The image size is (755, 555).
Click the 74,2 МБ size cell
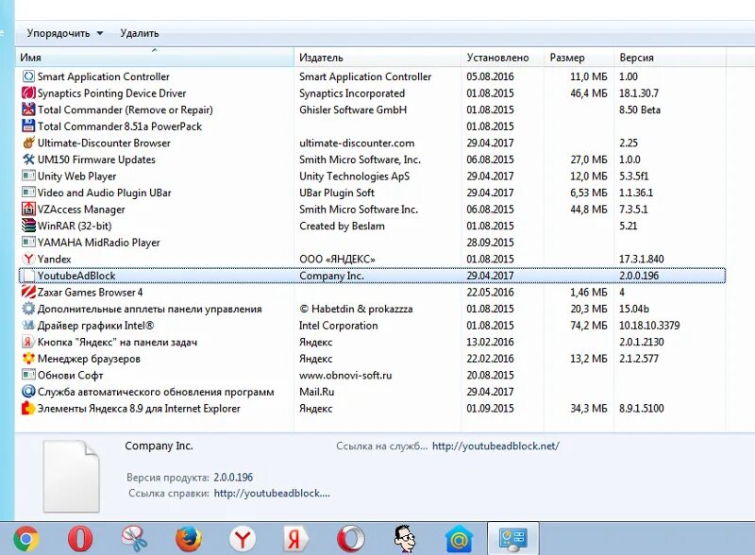point(589,326)
